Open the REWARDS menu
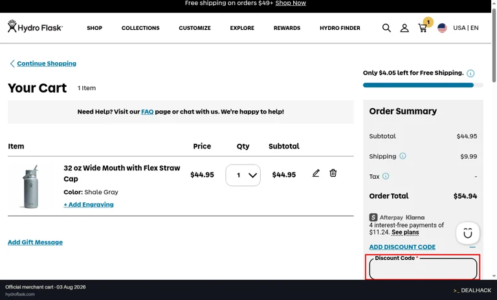The image size is (497, 300). pyautogui.click(x=287, y=28)
